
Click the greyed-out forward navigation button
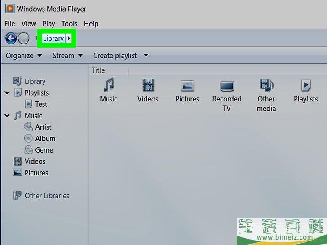point(23,38)
